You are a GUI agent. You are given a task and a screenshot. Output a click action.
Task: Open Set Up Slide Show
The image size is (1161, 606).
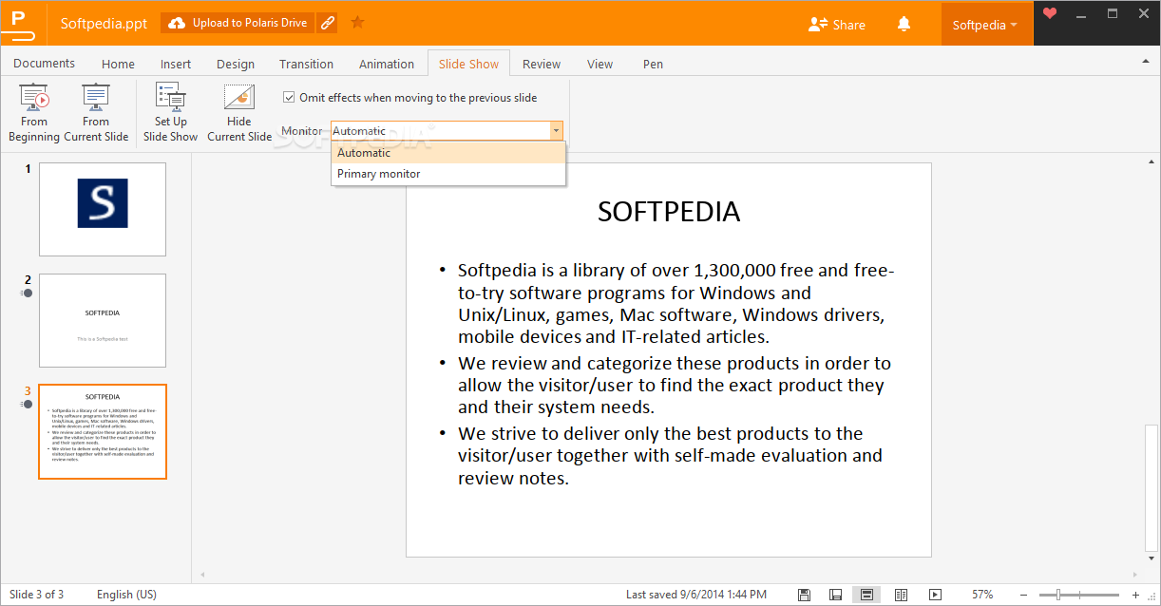(x=171, y=112)
